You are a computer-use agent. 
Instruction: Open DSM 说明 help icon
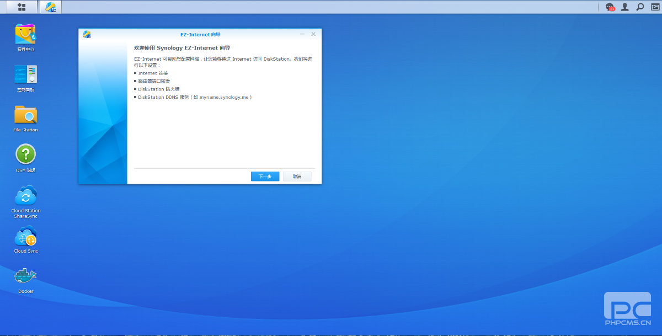25,158
